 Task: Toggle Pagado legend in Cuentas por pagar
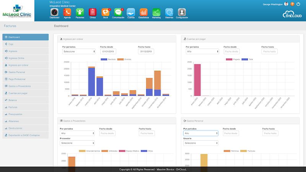(233, 59)
